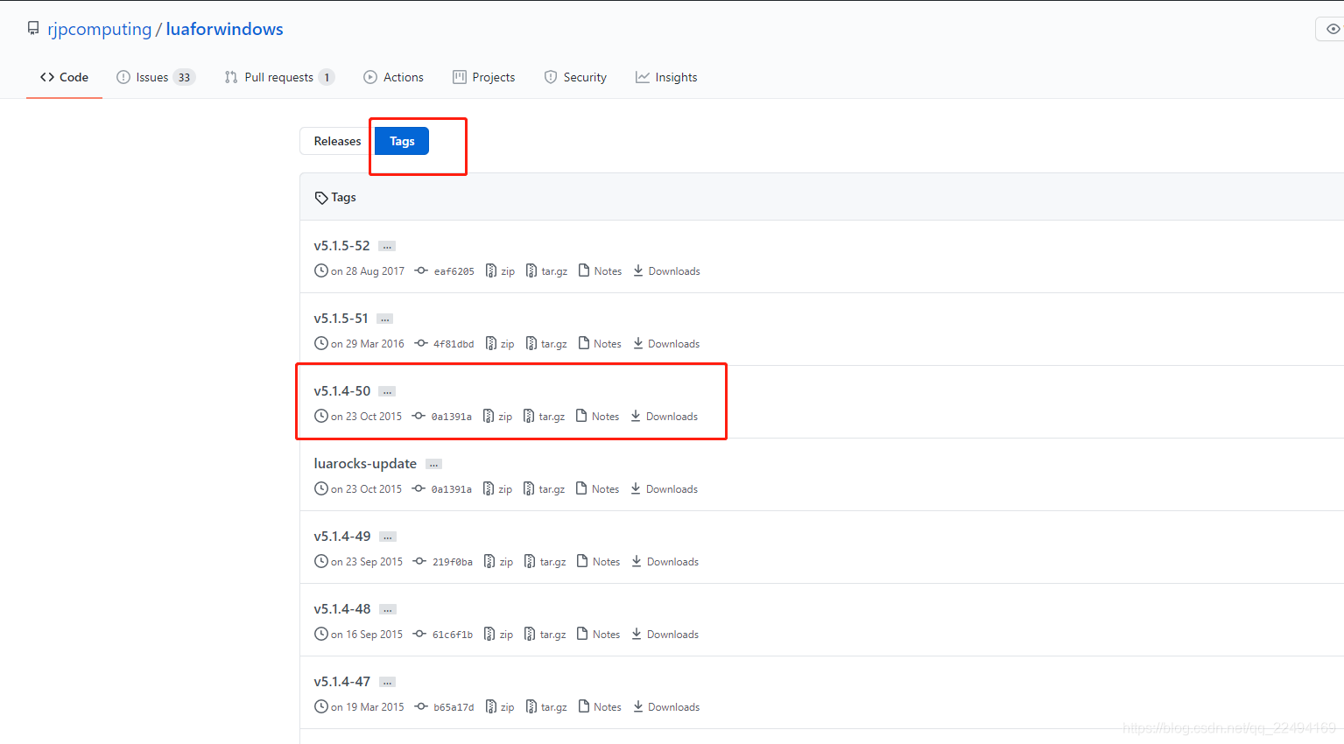This screenshot has width=1344, height=744.
Task: Download tar.gz for luarocks-update
Action: [x=544, y=489]
